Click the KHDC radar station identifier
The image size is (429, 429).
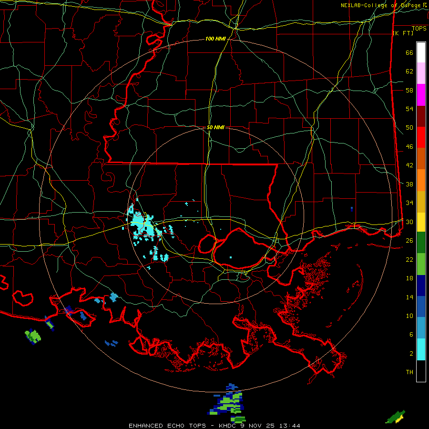(228, 426)
